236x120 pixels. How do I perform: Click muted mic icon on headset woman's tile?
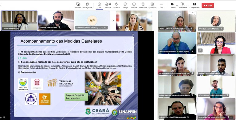[120, 28]
